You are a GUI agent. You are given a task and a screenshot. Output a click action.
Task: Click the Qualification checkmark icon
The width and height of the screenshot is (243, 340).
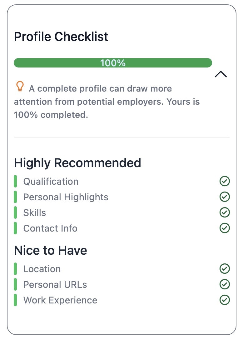tap(225, 181)
